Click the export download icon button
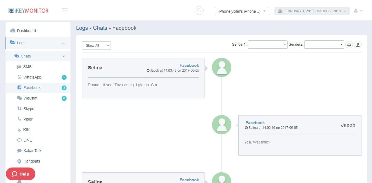 [x=358, y=45]
